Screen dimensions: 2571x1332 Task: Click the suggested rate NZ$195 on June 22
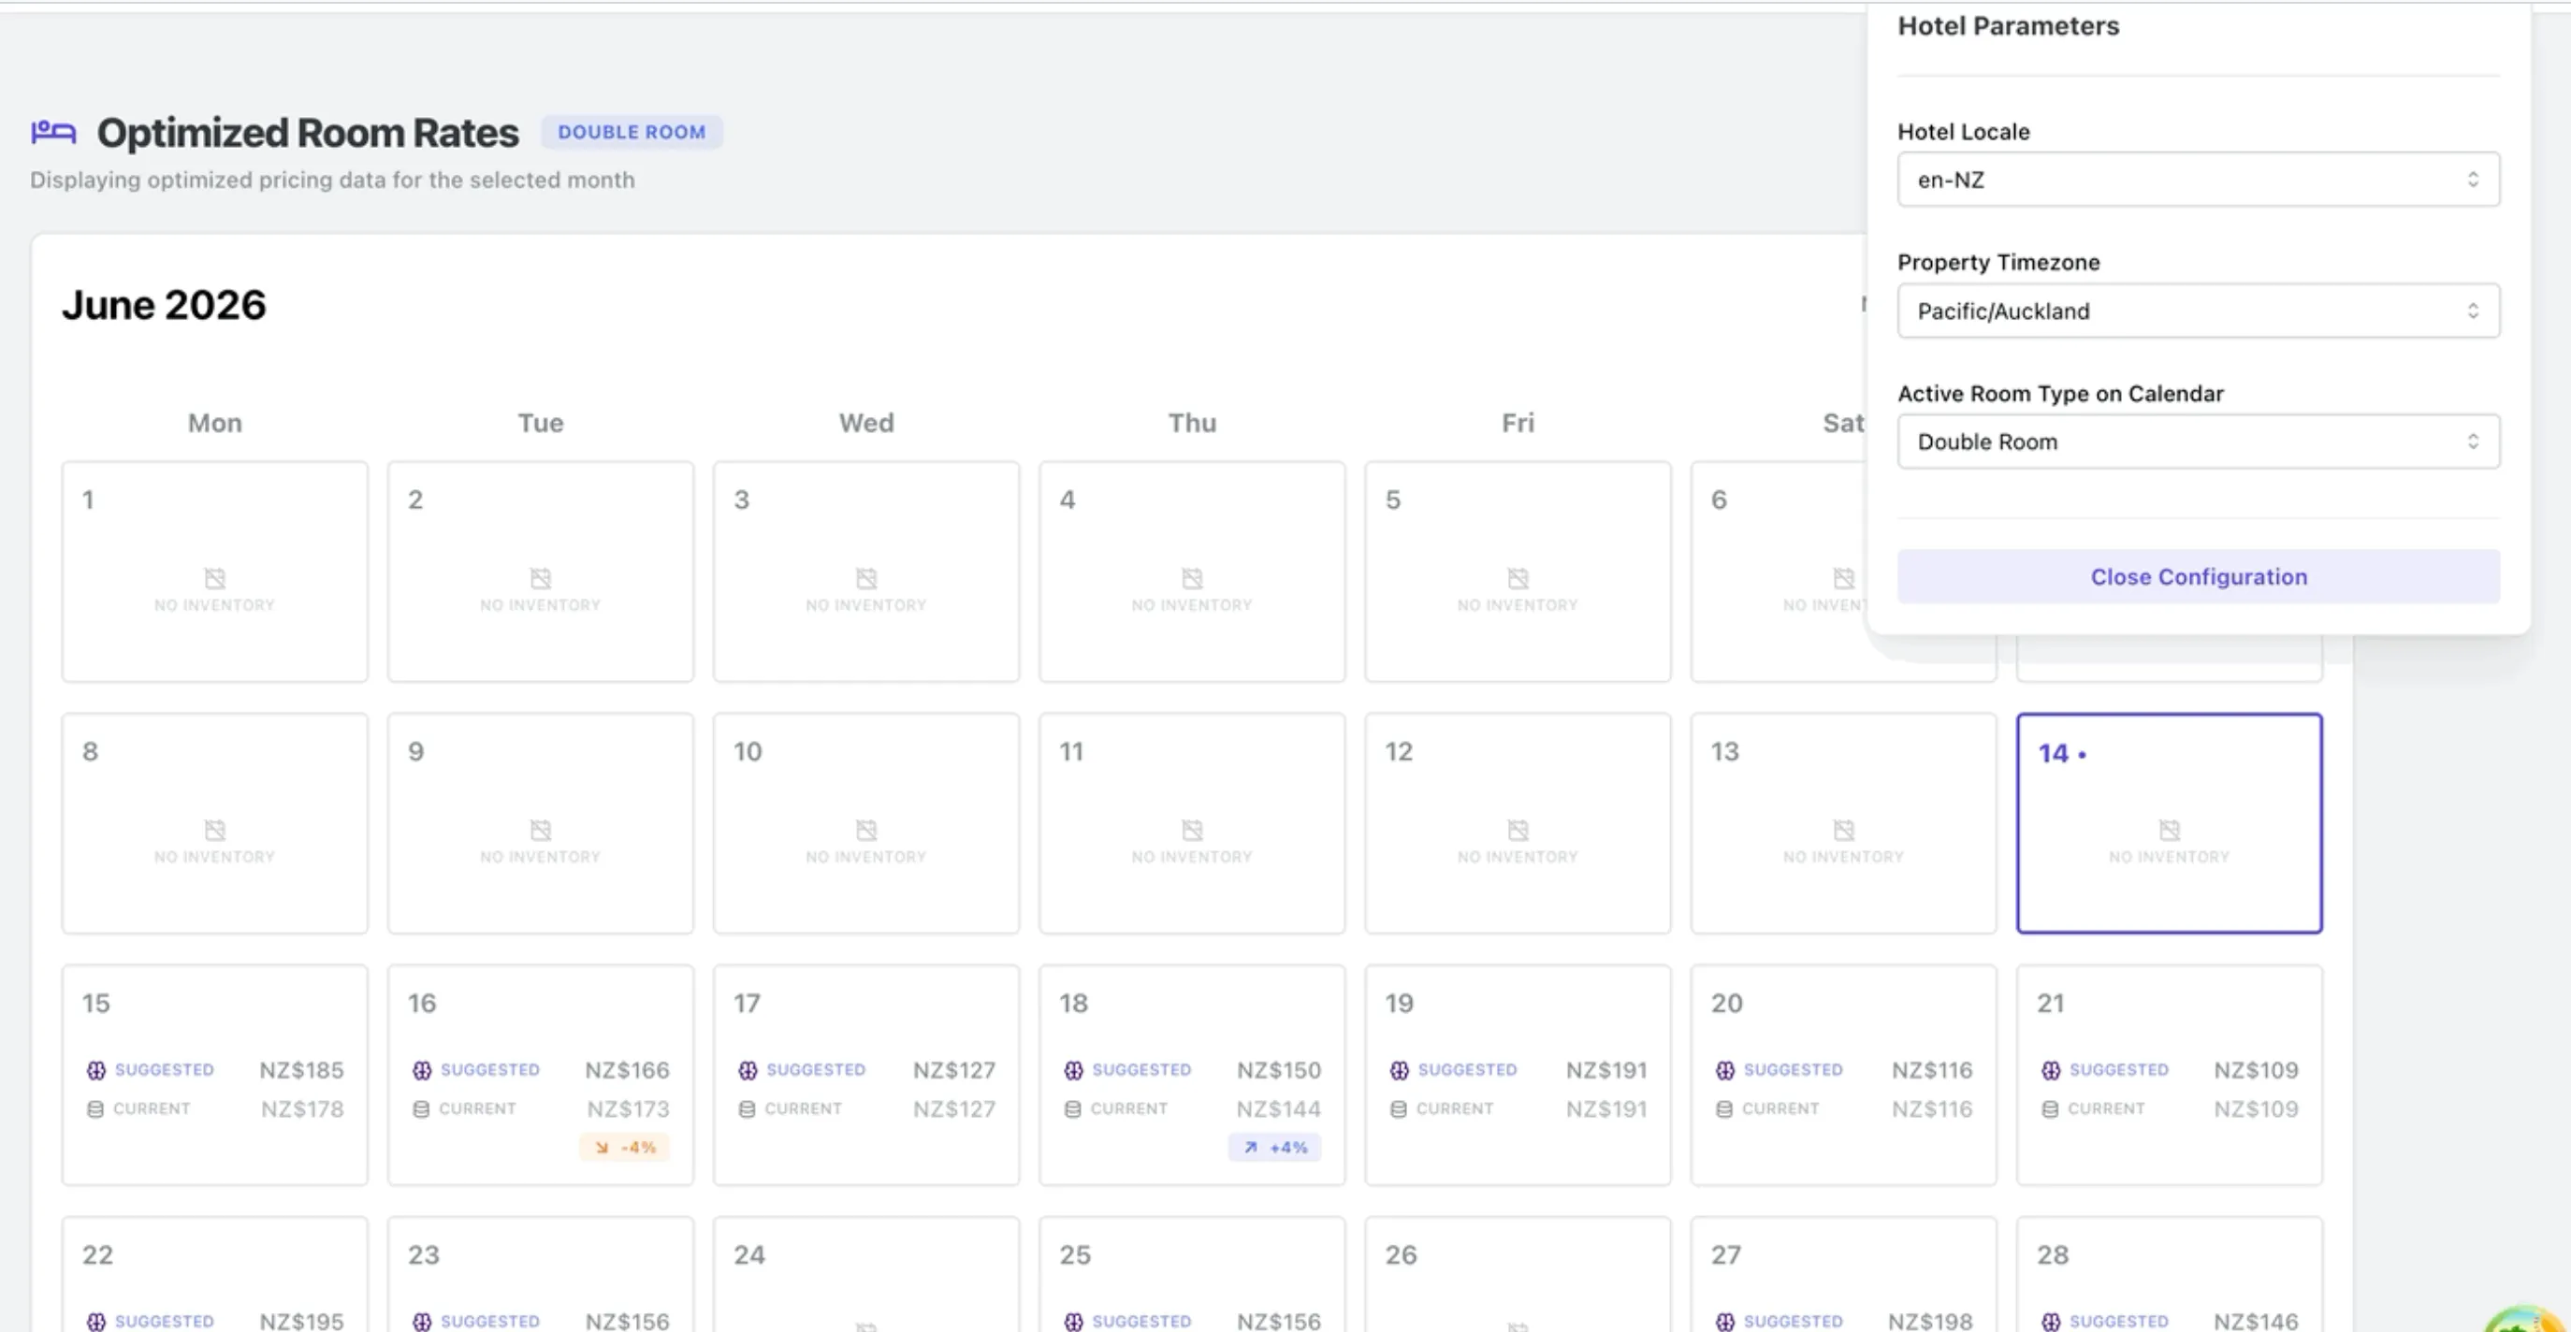[301, 1321]
